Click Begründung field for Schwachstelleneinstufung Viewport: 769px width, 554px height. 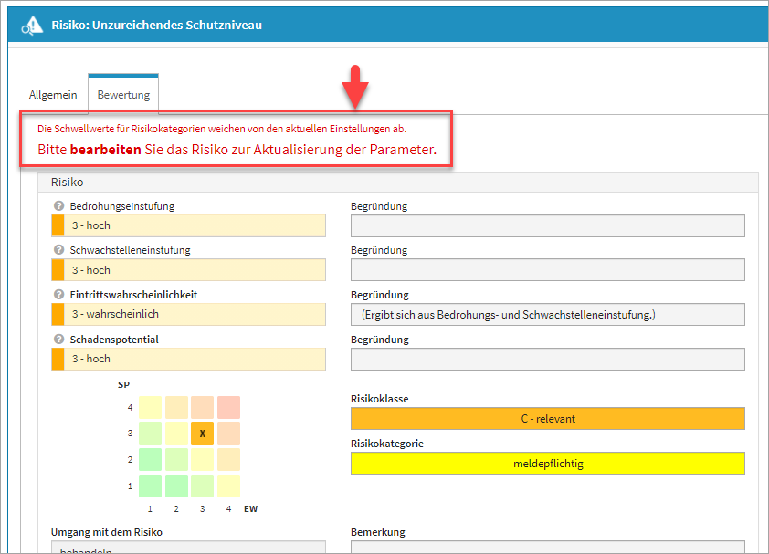point(547,270)
